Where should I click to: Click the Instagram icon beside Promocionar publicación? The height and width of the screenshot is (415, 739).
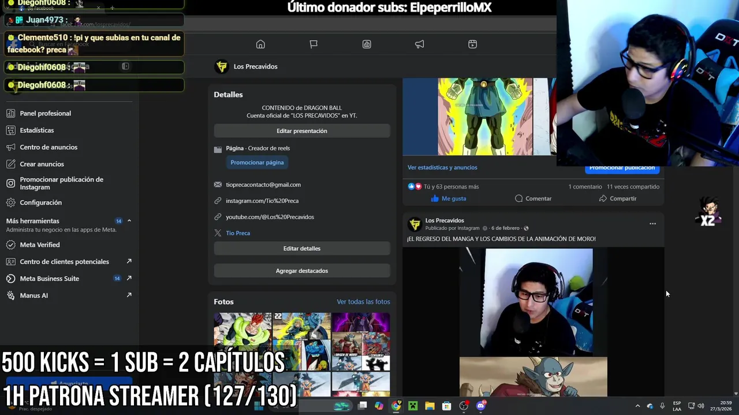pyautogui.click(x=10, y=183)
